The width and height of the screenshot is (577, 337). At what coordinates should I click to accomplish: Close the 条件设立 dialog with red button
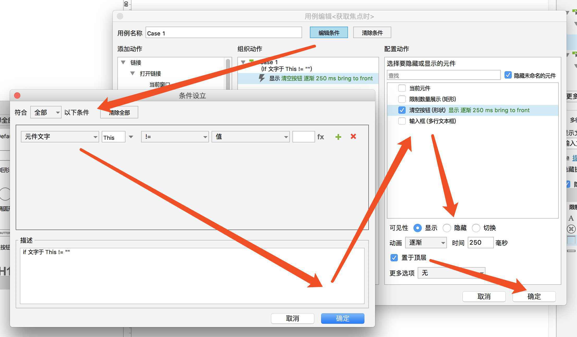[17, 95]
